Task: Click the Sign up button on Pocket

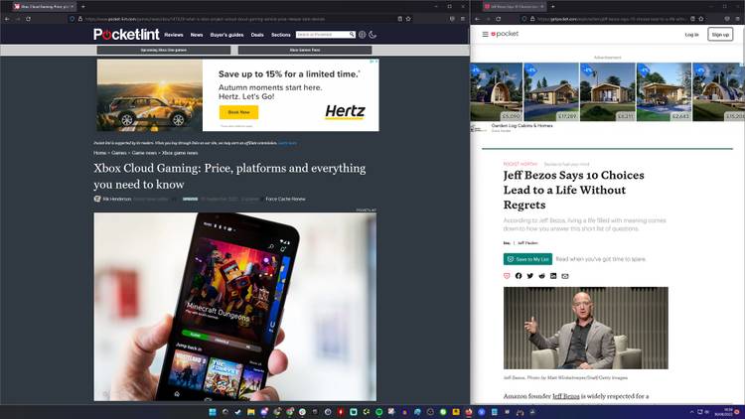Action: point(720,34)
